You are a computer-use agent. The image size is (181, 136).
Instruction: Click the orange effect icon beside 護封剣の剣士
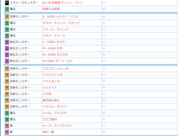[7, 100]
